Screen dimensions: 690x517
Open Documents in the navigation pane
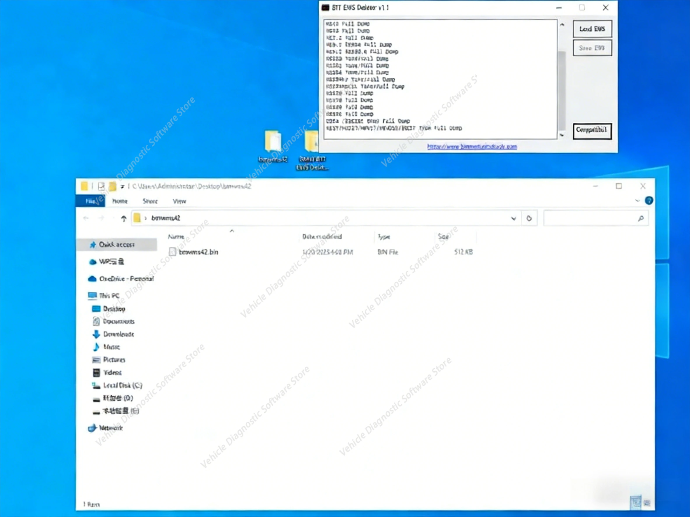(x=114, y=321)
